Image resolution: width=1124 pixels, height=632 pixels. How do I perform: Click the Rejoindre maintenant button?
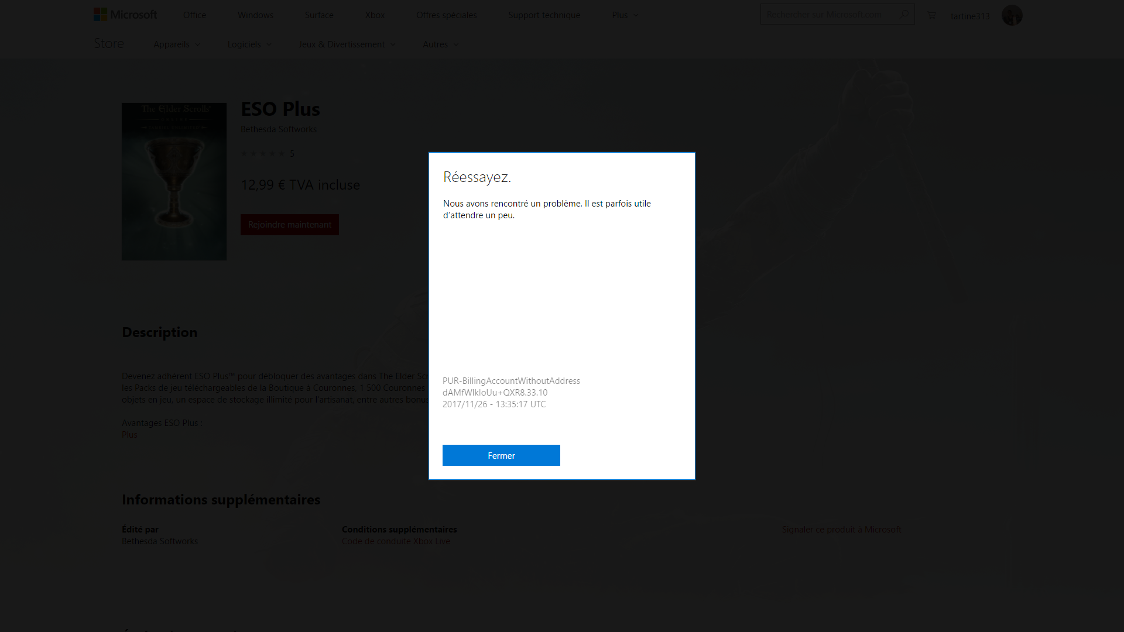(x=290, y=224)
